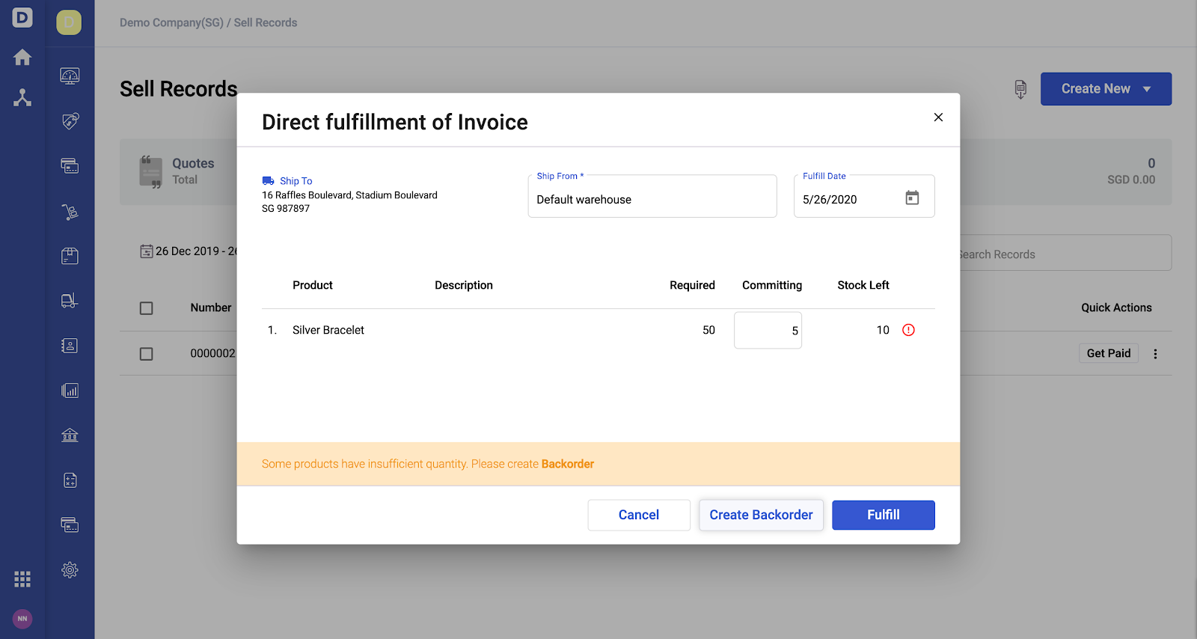The height and width of the screenshot is (639, 1197).
Task: Open the upper credit card icon
Action: (x=70, y=166)
